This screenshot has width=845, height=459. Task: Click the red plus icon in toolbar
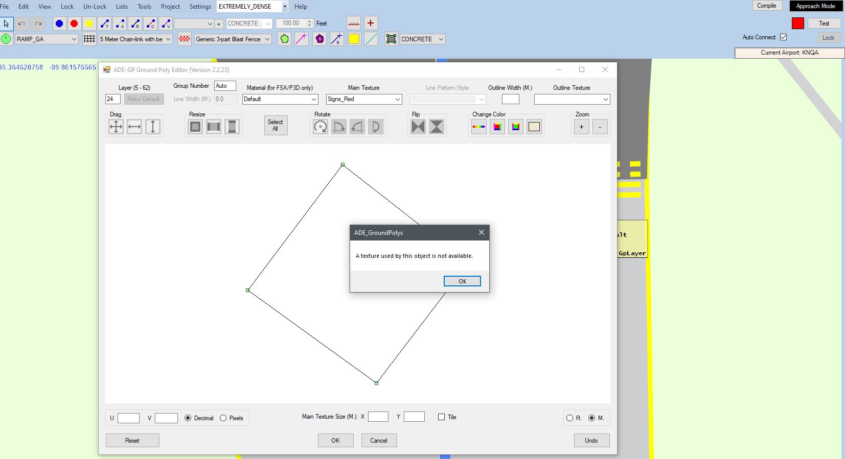[371, 23]
